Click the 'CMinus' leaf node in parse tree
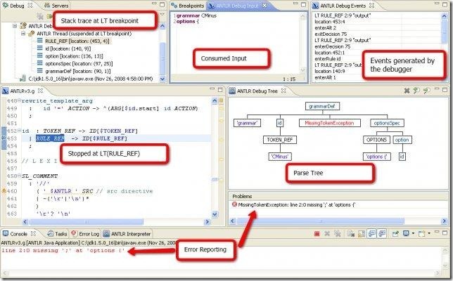The image size is (453, 281). (280, 157)
